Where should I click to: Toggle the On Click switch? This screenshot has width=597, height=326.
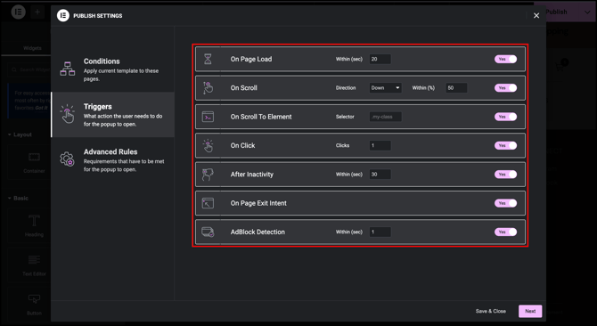505,145
